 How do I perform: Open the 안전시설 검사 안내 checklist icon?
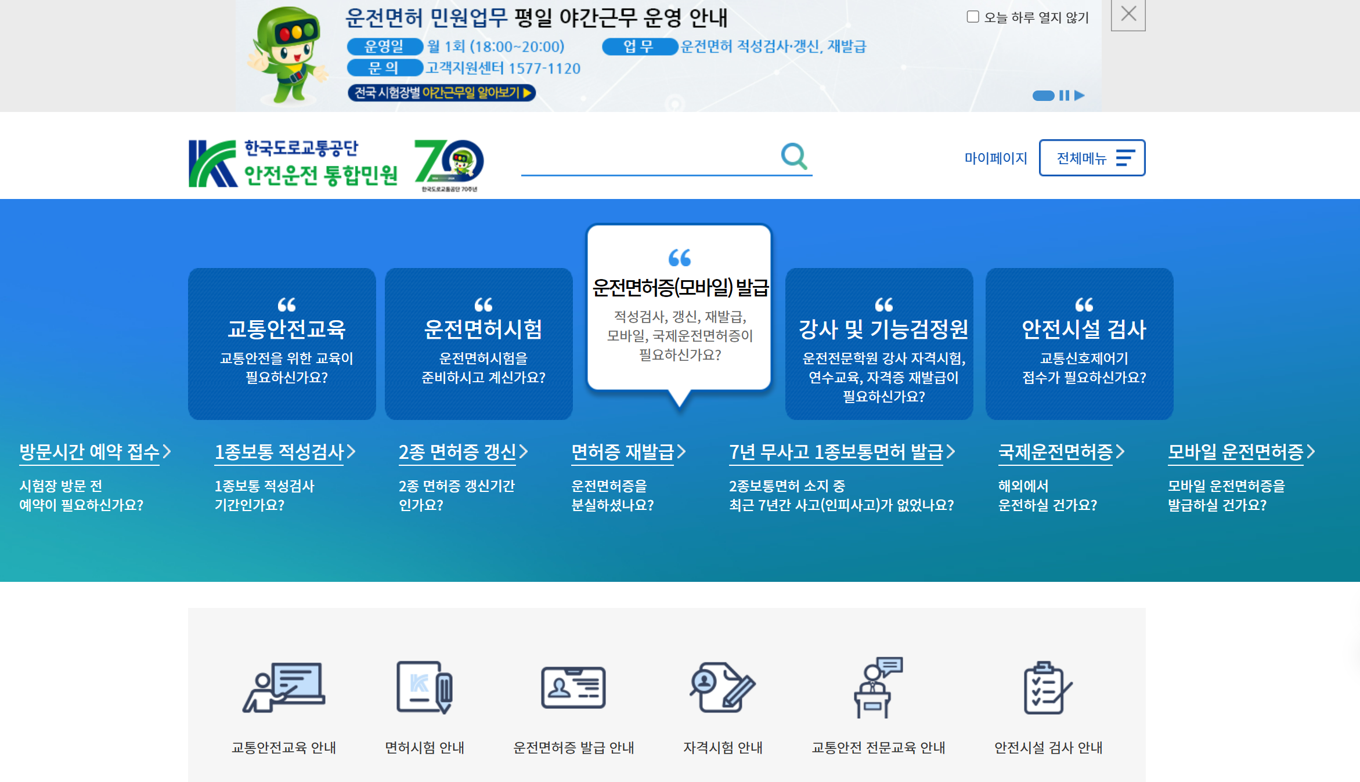(x=1048, y=687)
